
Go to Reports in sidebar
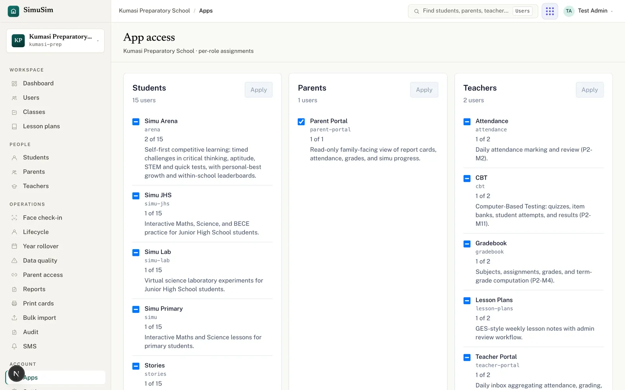(55, 289)
